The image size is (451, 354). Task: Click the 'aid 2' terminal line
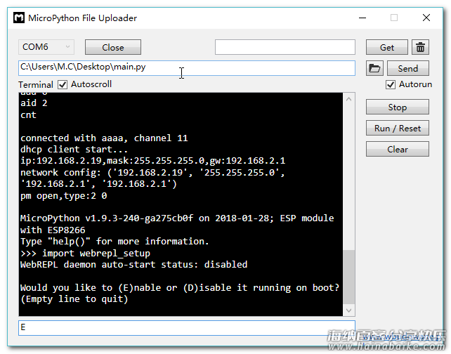tap(34, 103)
